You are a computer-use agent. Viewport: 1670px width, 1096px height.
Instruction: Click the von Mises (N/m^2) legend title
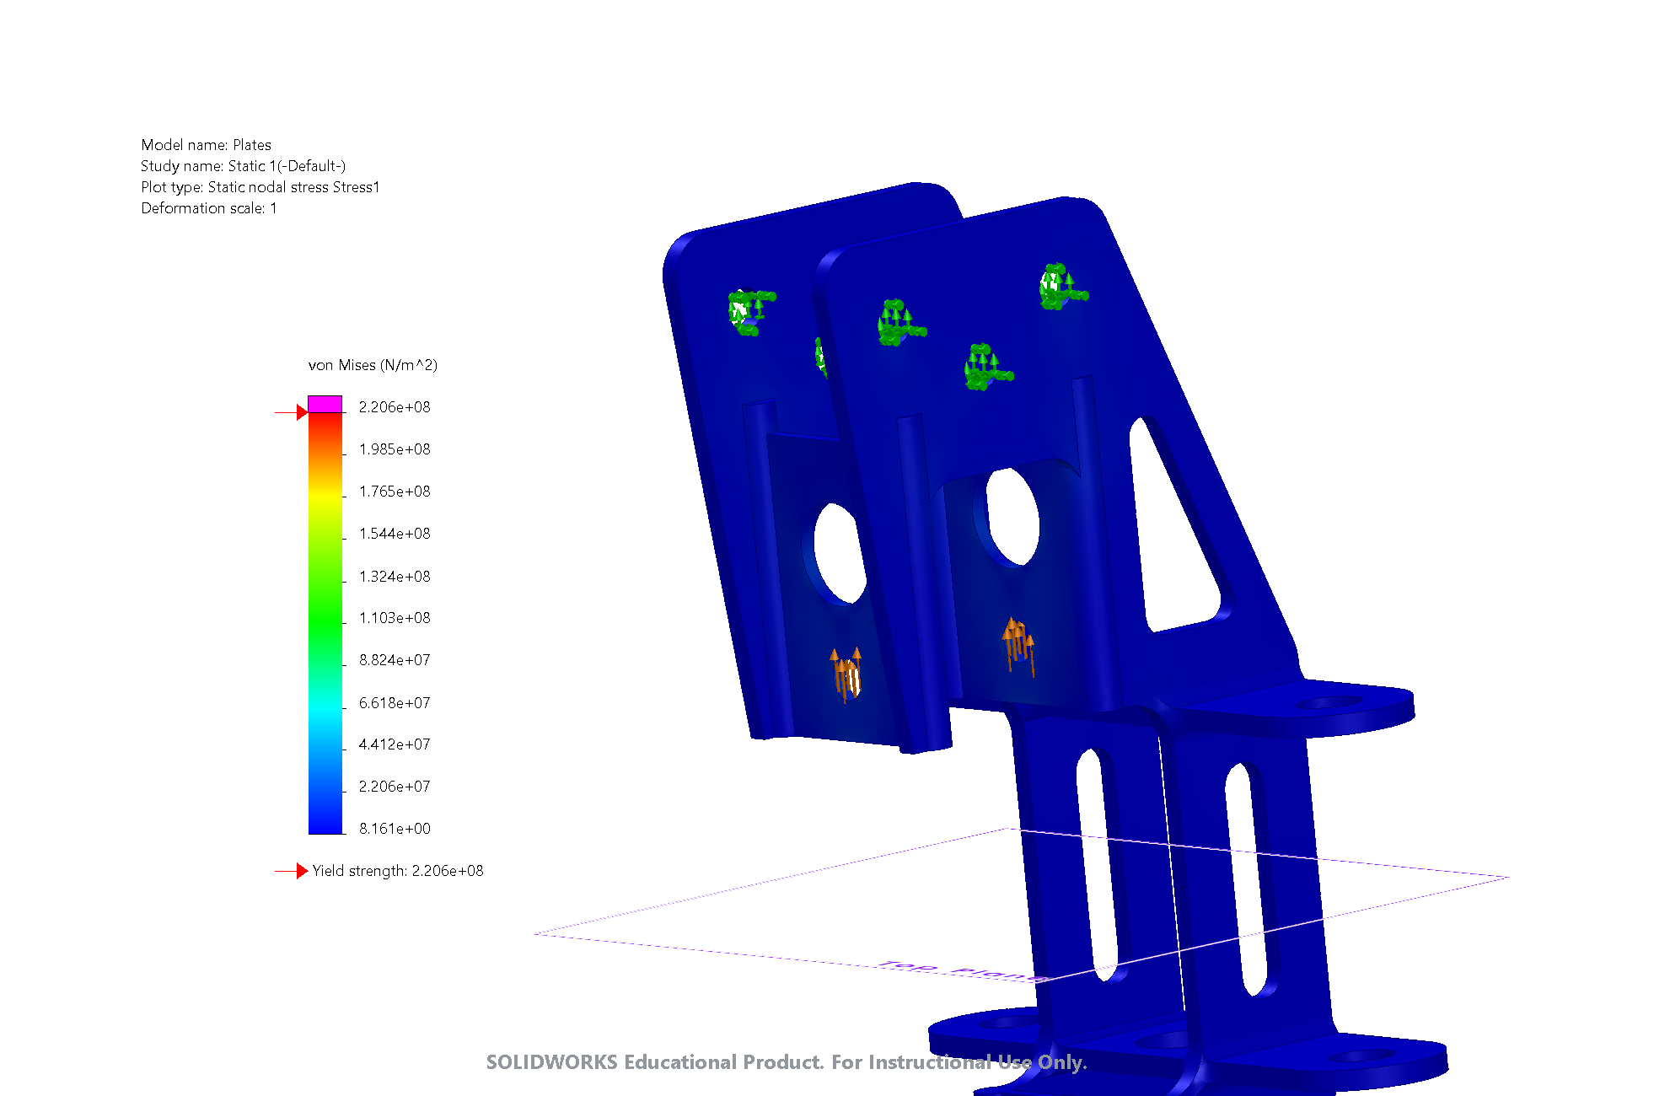click(373, 365)
